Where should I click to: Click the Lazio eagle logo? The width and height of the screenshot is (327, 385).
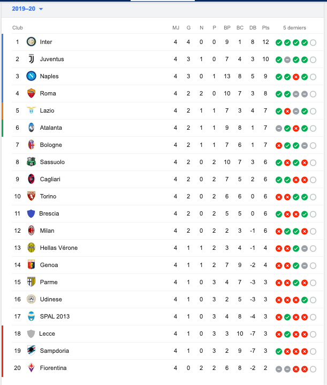[x=31, y=110]
